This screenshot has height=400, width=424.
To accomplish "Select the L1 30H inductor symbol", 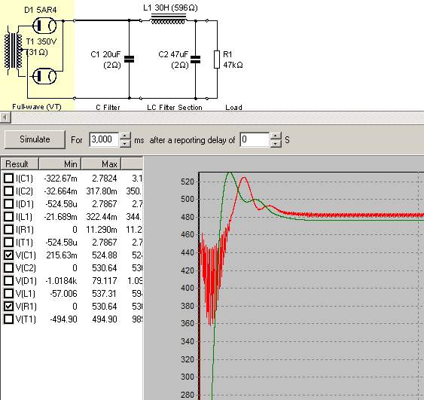I will [x=168, y=20].
